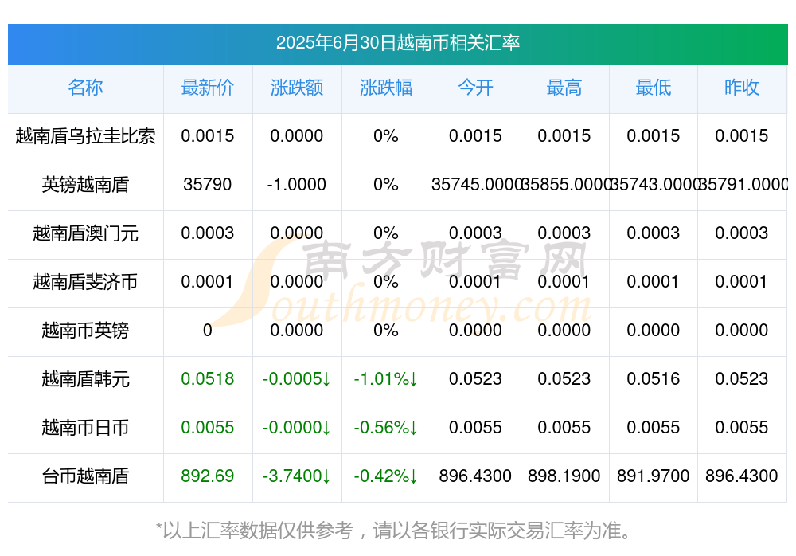The width and height of the screenshot is (796, 556).
Task: Click the change amount -3.7400↓
Action: 296,476
